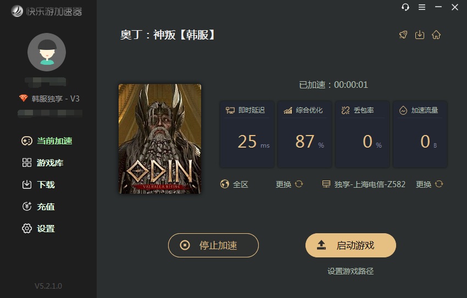
Task: Click 设置游戏路径 link
Action: point(351,271)
